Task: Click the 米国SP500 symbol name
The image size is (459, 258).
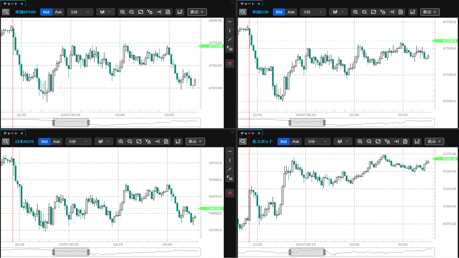Action: (x=25, y=12)
